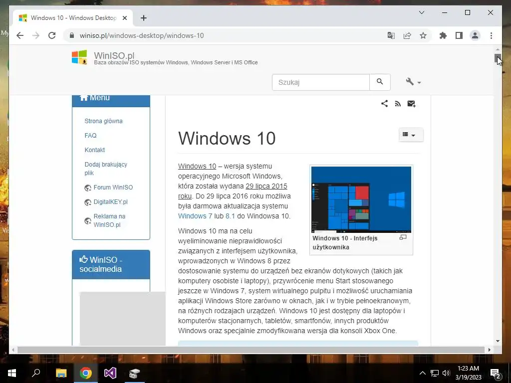Go back using the browser back arrow
The width and height of the screenshot is (511, 383).
point(20,35)
